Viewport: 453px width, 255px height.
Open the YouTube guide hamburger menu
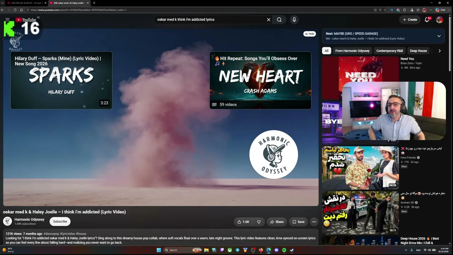[x=7, y=19]
